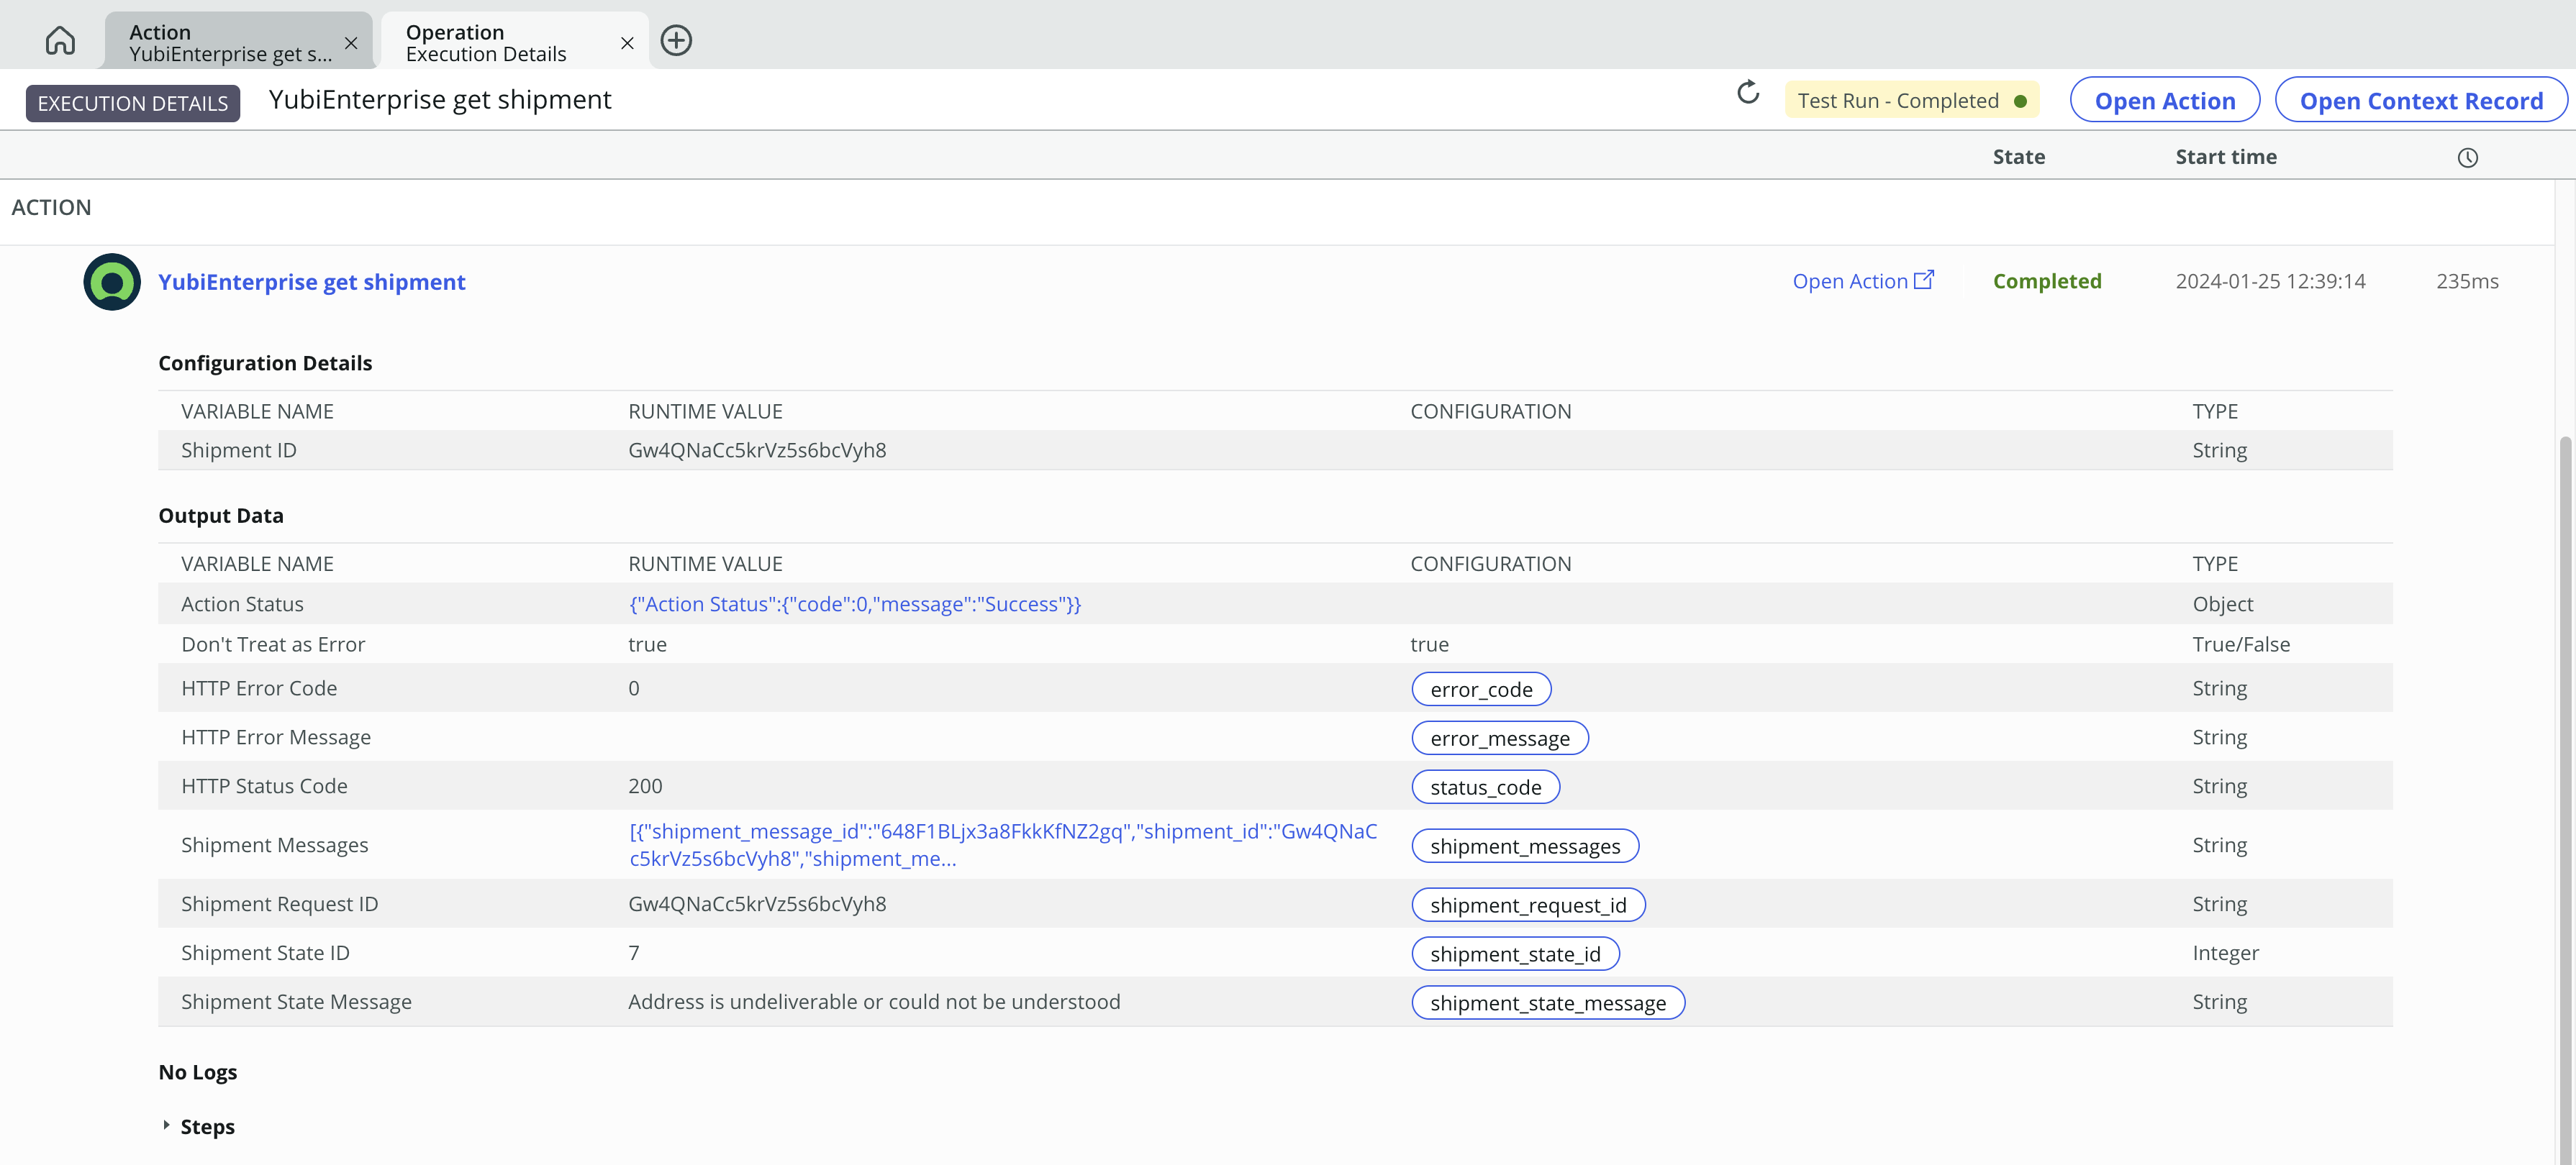Click the home navigation icon
This screenshot has width=2576, height=1165.
point(56,40)
